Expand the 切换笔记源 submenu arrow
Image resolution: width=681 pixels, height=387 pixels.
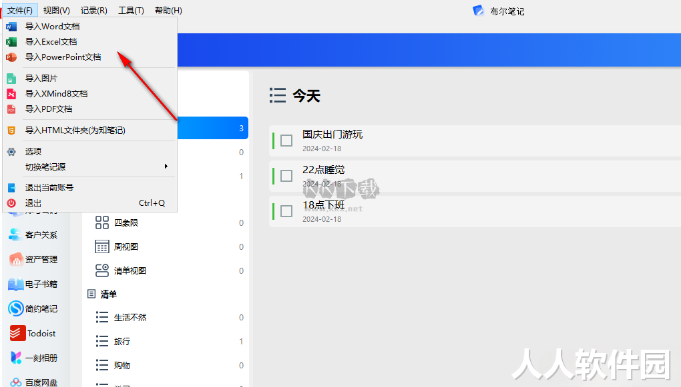(x=166, y=167)
